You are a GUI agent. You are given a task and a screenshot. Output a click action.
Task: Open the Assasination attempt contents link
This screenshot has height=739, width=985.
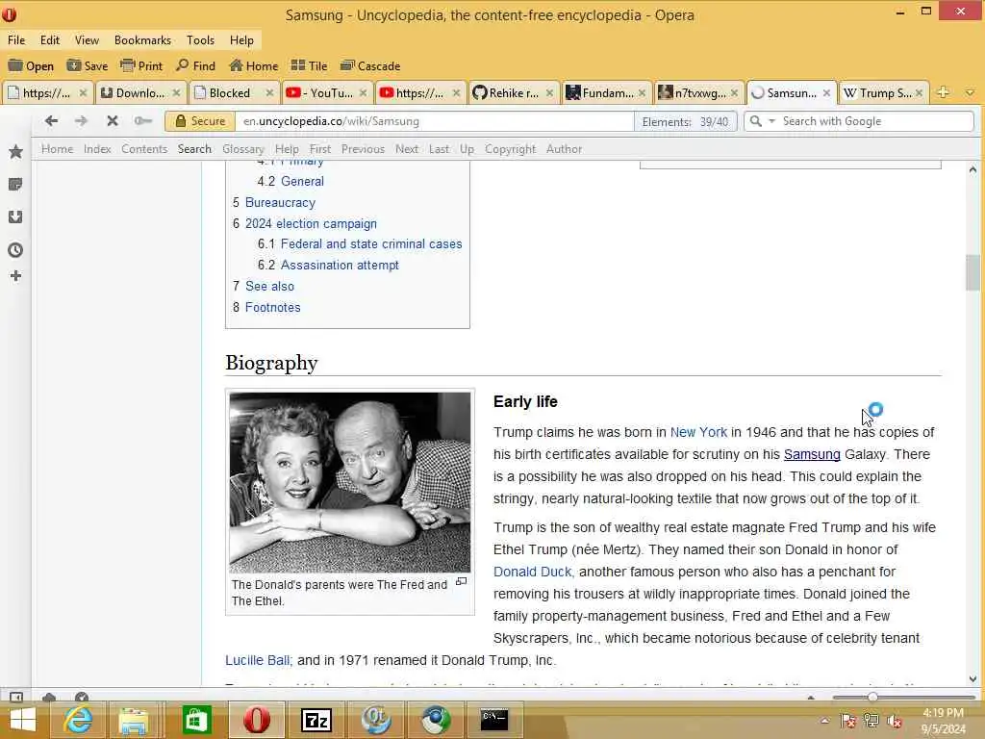340,266
